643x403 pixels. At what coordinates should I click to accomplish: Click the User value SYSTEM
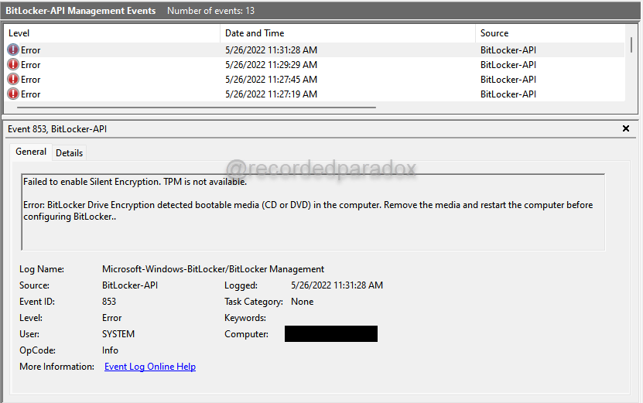(x=118, y=334)
